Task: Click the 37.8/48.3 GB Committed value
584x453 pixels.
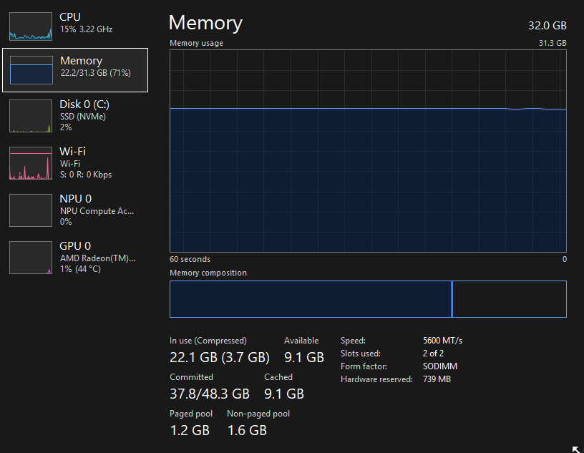Action: (x=209, y=394)
